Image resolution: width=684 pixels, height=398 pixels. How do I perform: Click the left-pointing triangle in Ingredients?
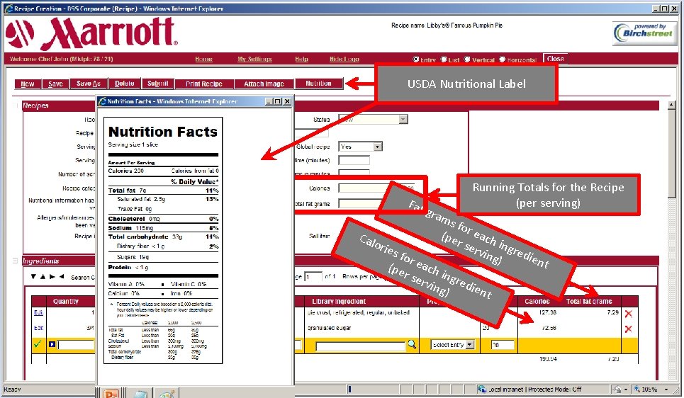point(62,277)
